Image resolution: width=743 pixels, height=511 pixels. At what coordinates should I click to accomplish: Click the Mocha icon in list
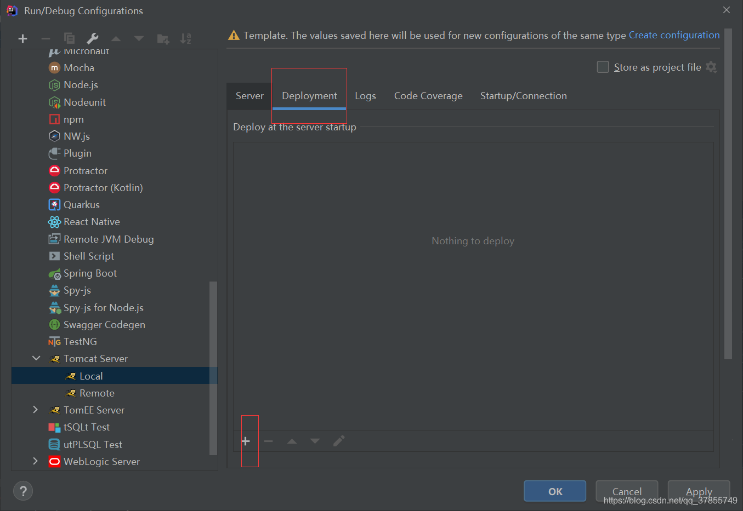(54, 68)
